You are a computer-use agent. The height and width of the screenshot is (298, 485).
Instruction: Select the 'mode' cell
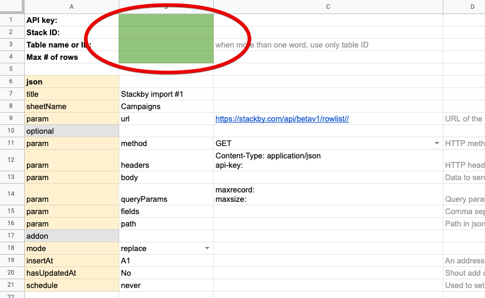click(72, 249)
